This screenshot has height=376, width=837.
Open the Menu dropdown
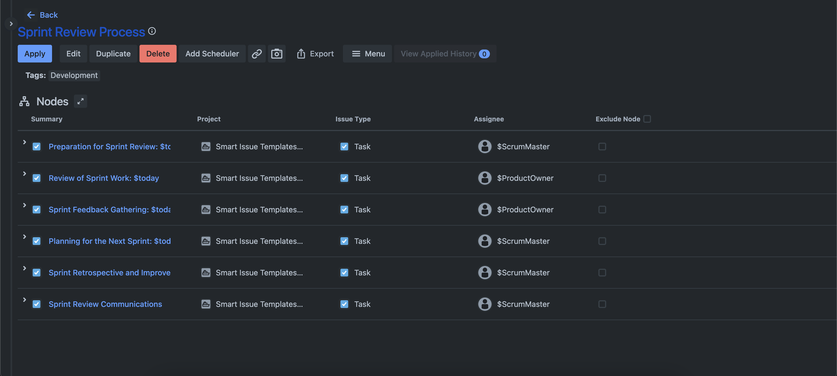coord(368,54)
